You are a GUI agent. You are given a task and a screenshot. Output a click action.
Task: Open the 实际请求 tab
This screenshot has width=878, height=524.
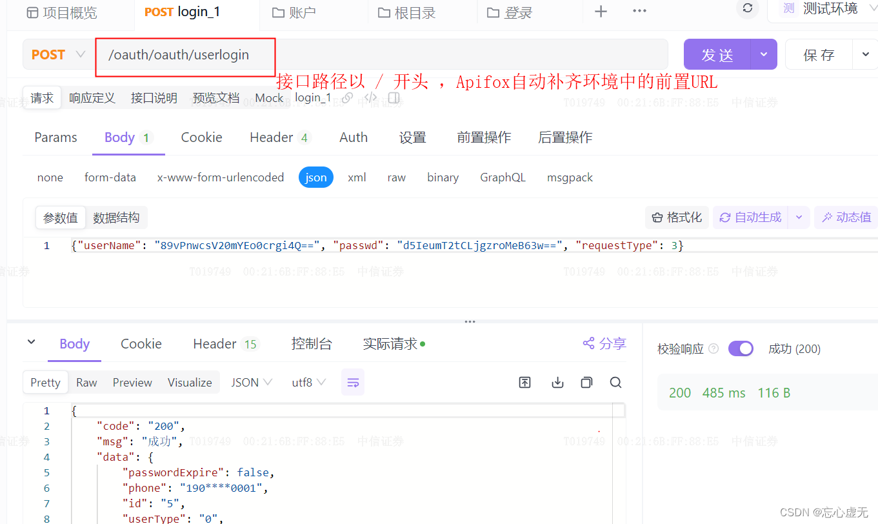[394, 344]
